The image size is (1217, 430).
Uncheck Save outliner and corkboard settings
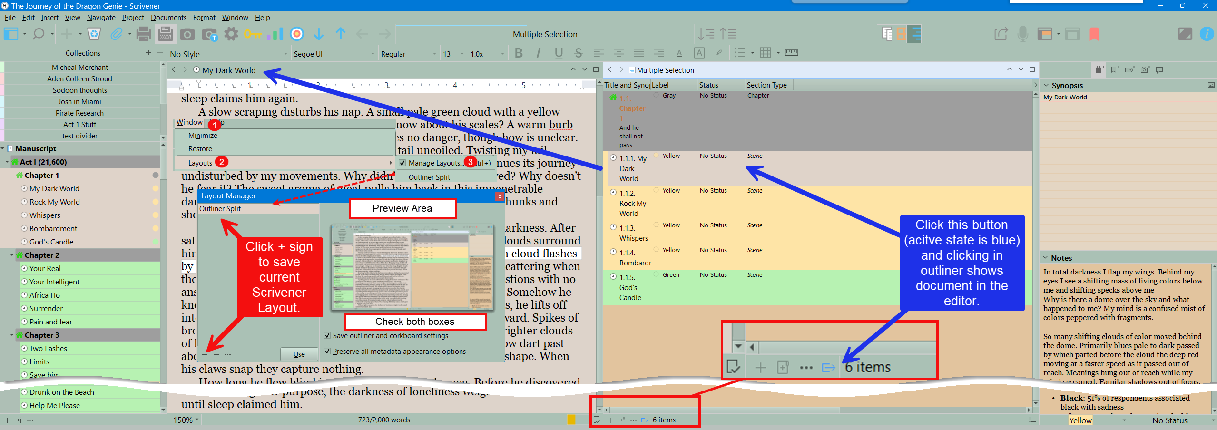327,336
